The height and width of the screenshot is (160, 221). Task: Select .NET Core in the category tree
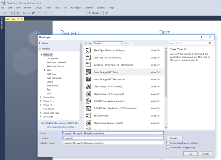coord(52,74)
